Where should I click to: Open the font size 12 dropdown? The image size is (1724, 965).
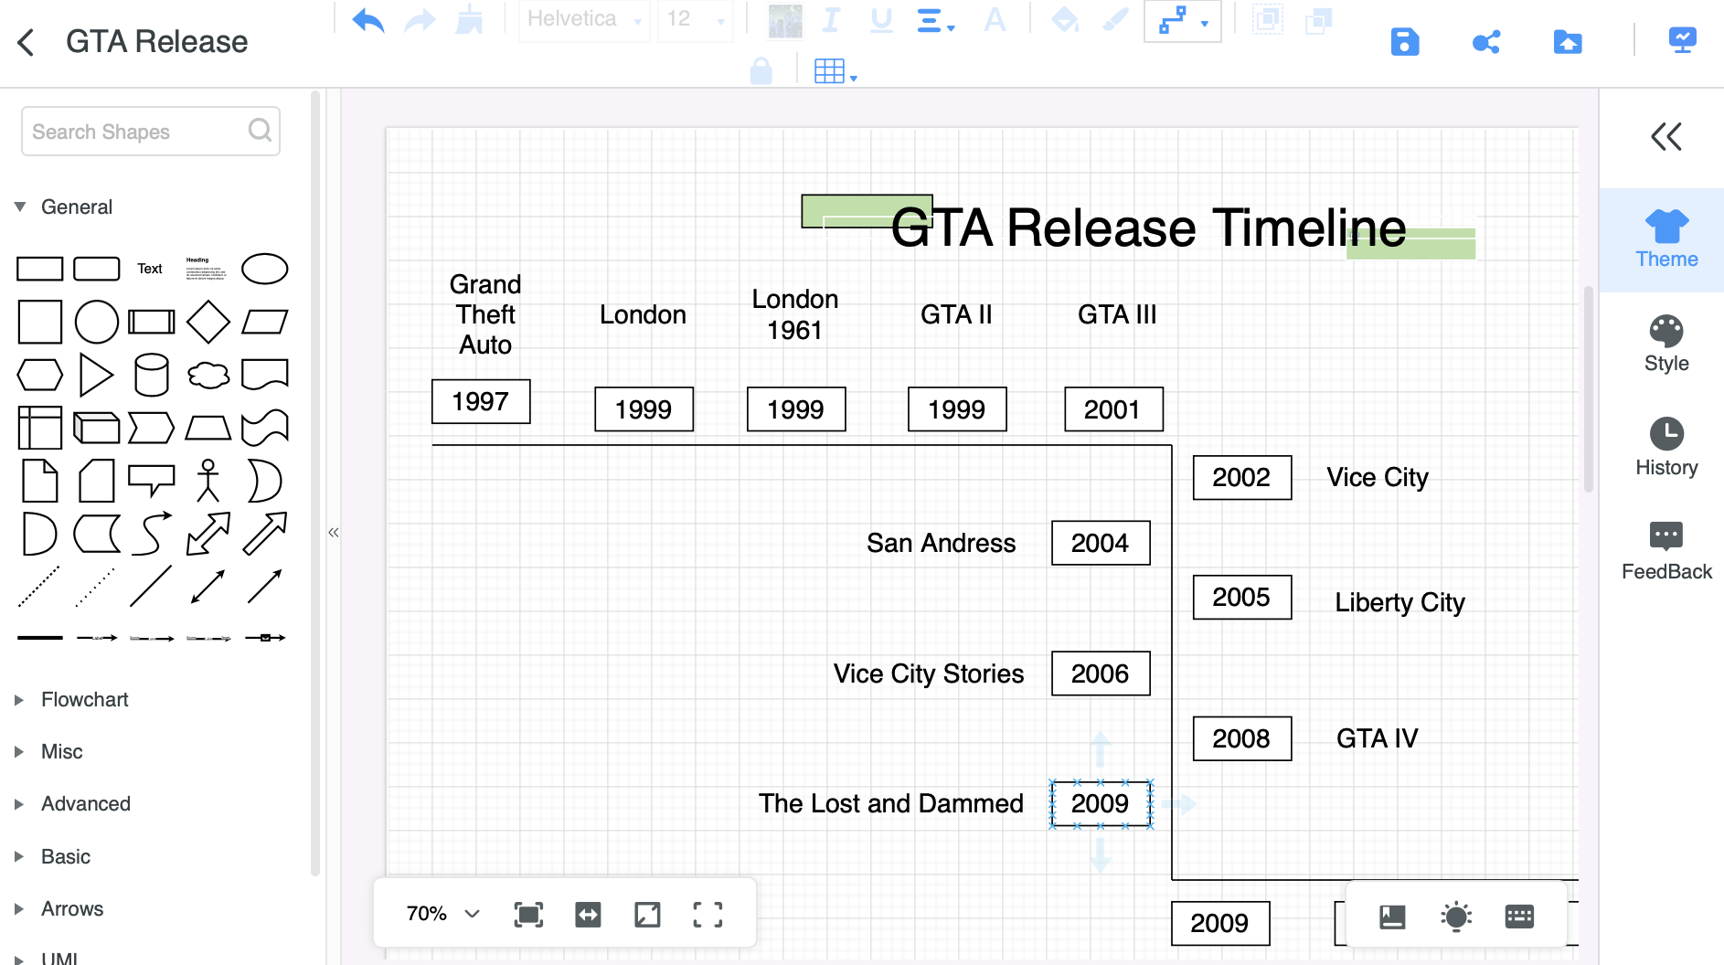click(x=695, y=19)
